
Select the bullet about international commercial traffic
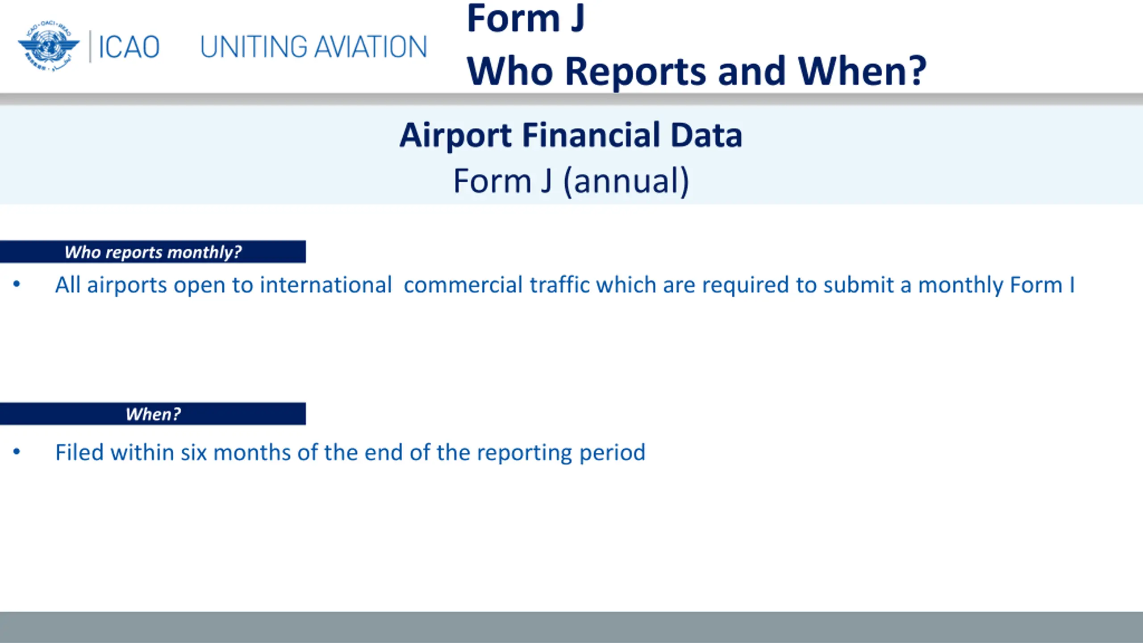point(565,285)
